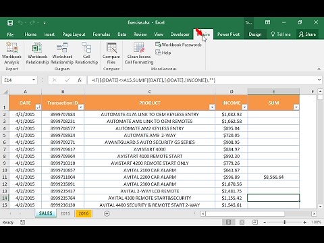
Task: Open Worksheet Relationship diagram
Action: [62, 53]
